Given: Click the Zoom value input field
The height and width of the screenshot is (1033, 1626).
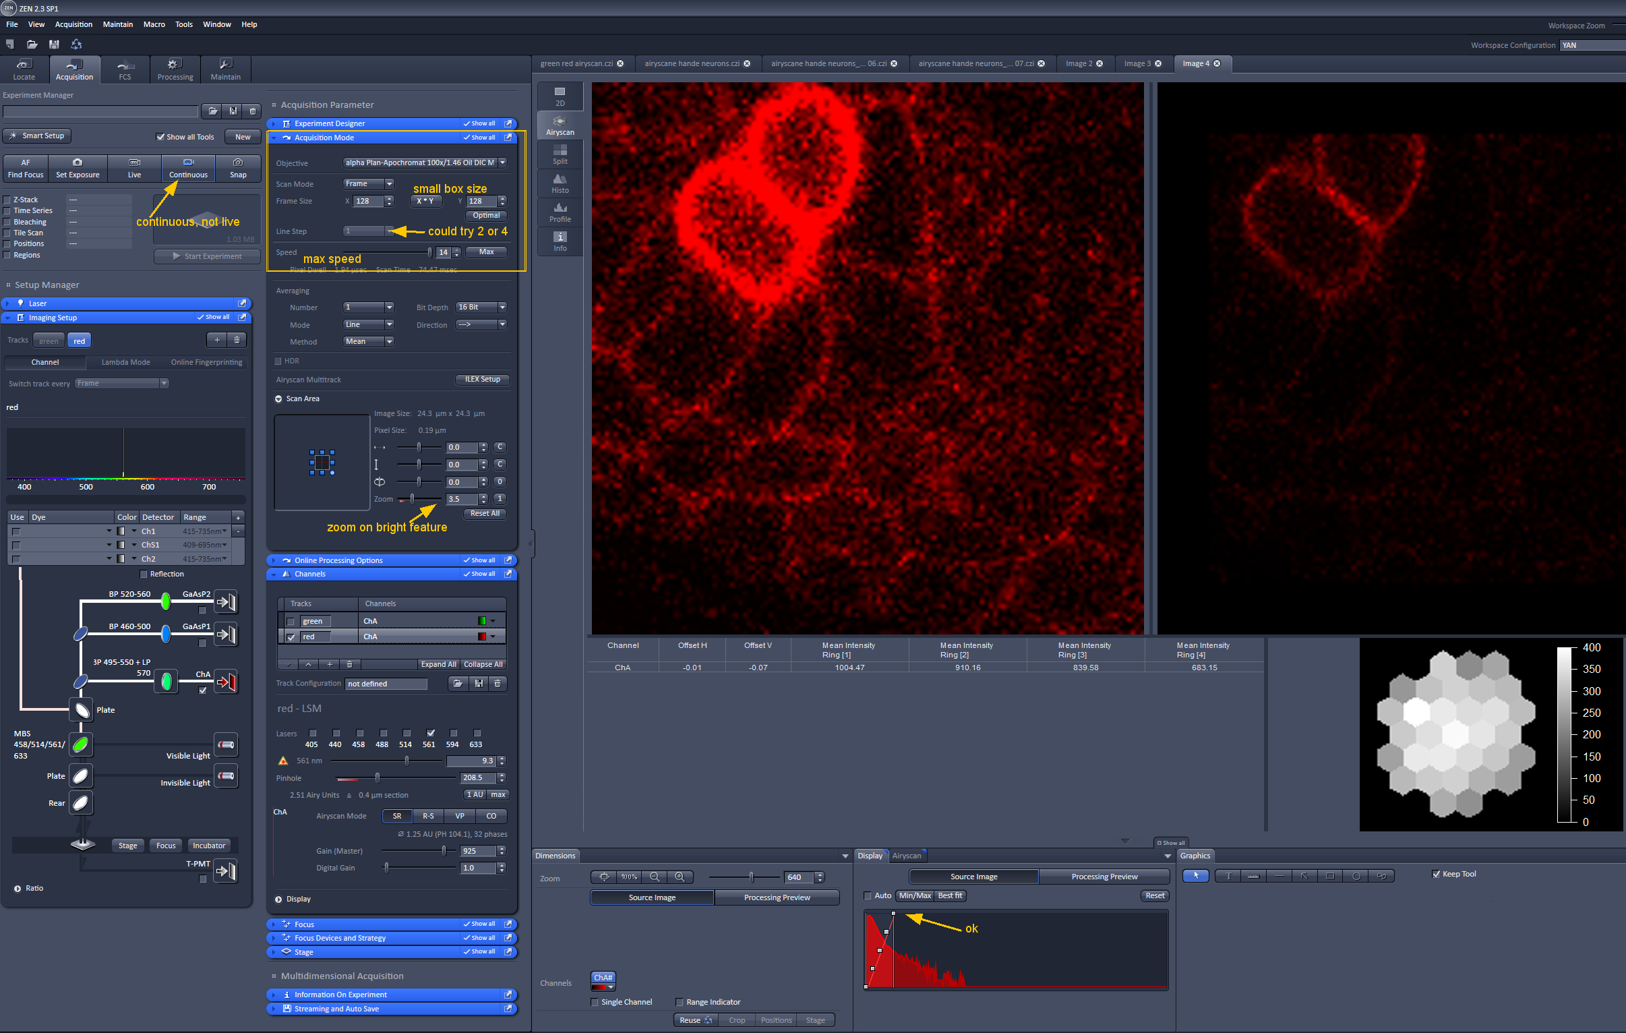Looking at the screenshot, I should click(x=462, y=499).
